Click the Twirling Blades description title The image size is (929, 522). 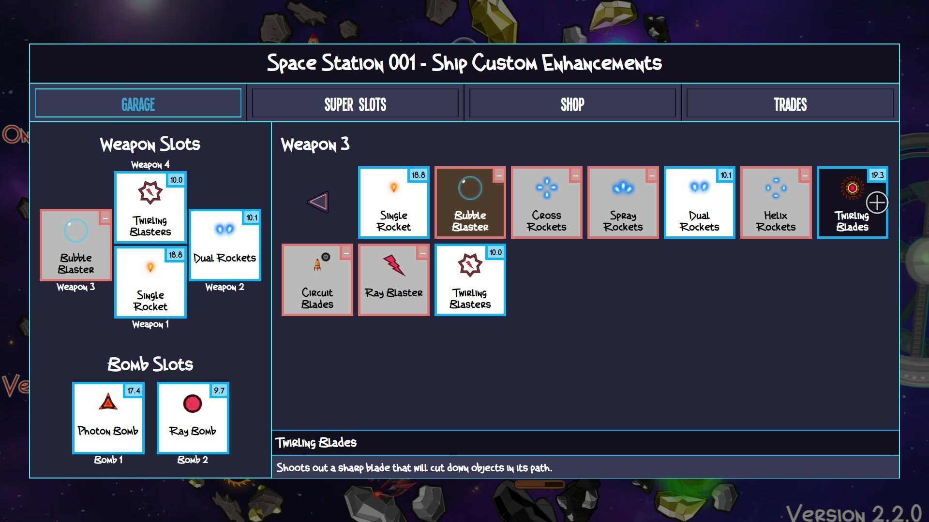click(316, 442)
